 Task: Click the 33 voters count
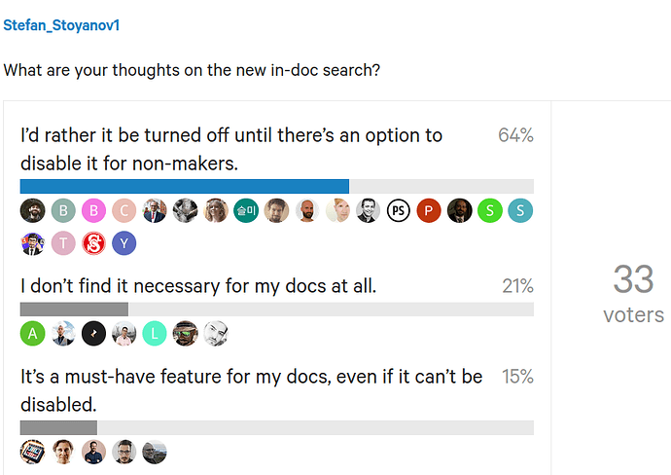(633, 292)
